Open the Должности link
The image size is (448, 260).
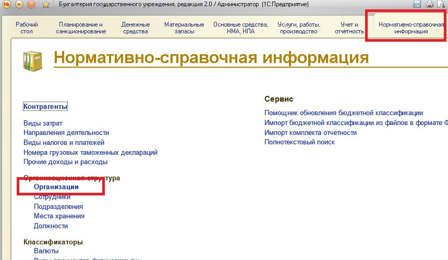[51, 226]
